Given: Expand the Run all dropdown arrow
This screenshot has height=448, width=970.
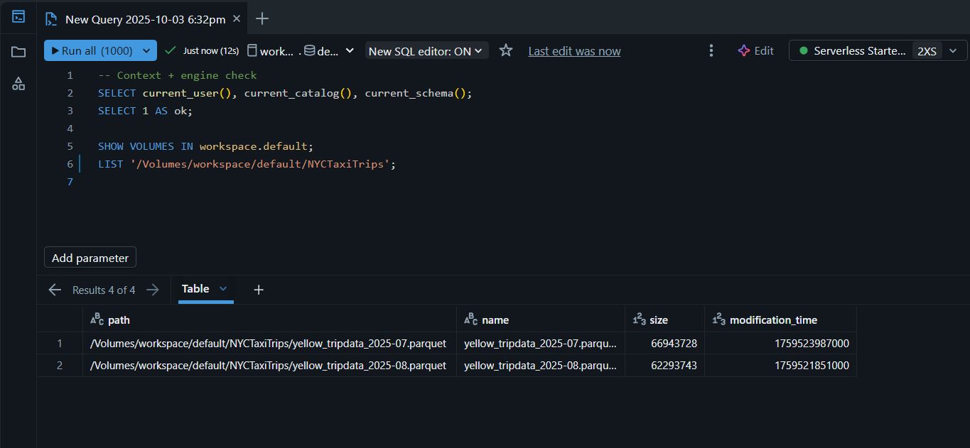Looking at the screenshot, I should click(146, 50).
